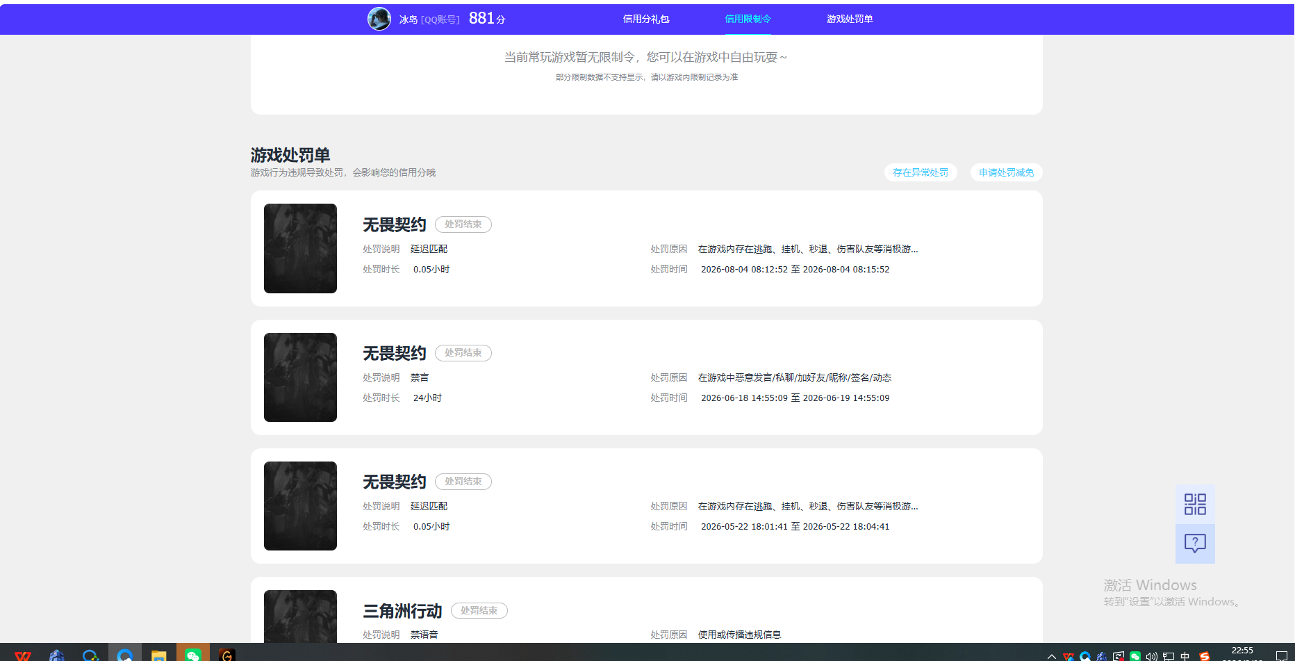Screen dimensions: 1295x661
Task: Click 无畏契约 title of the 禁言 record
Action: pyautogui.click(x=395, y=353)
